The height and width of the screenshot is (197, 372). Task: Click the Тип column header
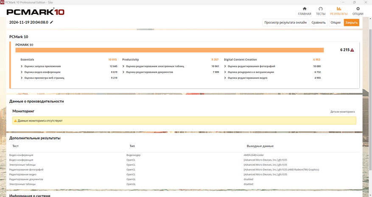(x=132, y=146)
